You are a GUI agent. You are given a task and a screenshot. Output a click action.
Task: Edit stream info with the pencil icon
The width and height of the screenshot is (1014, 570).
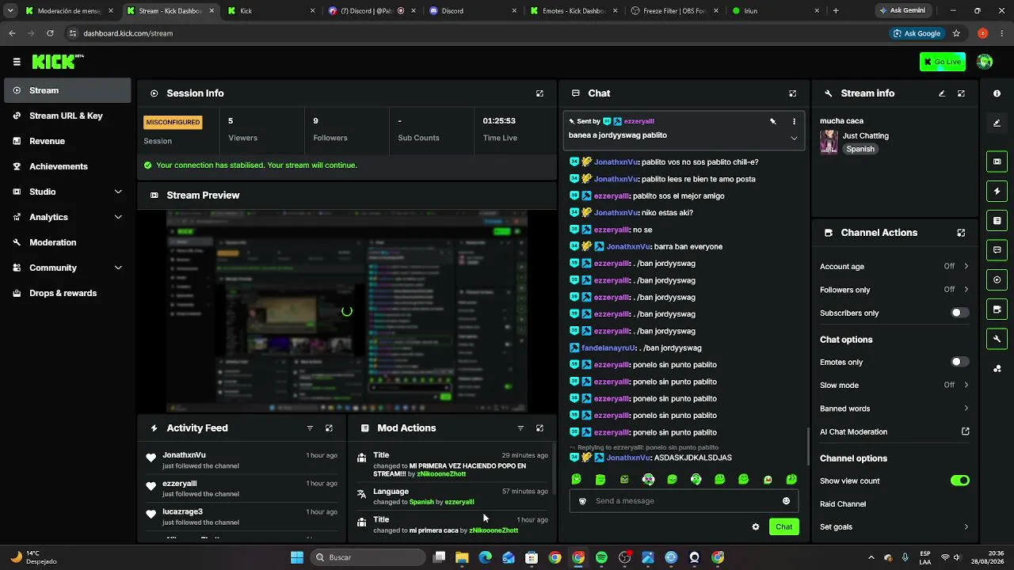942,93
